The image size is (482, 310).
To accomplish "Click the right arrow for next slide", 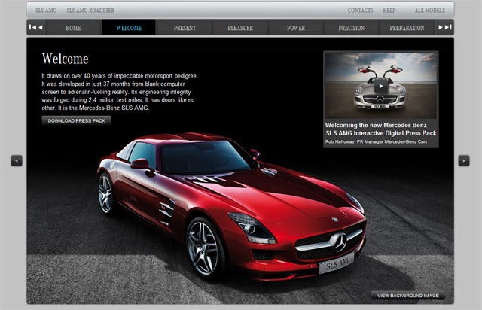I will 464,160.
